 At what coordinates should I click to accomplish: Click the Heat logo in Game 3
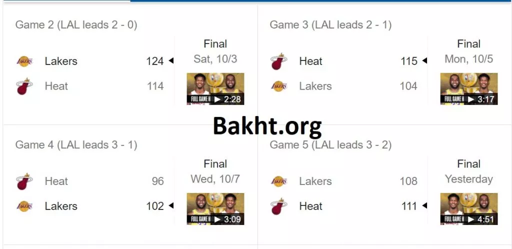tap(278, 61)
